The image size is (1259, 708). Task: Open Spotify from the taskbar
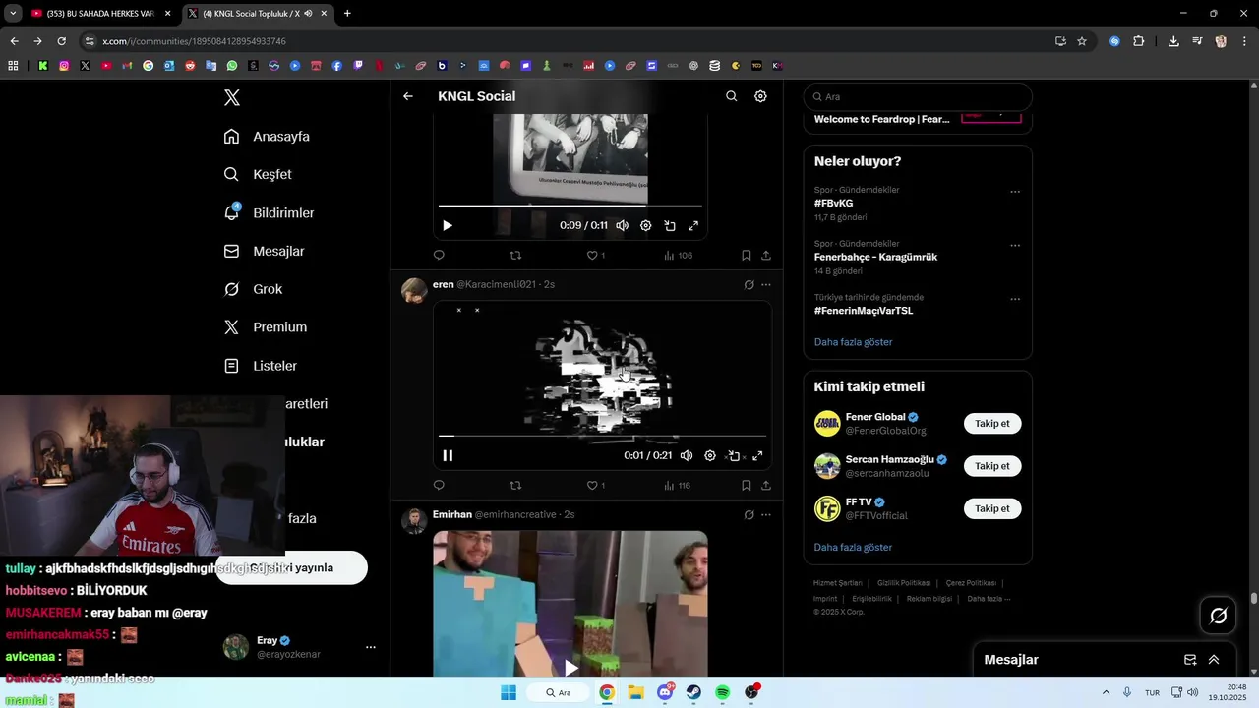(x=723, y=692)
